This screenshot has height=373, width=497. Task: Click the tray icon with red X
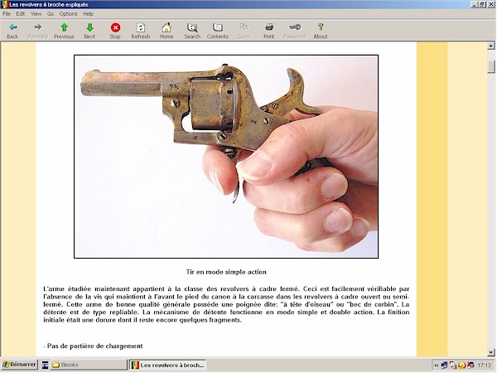pyautogui.click(x=470, y=366)
